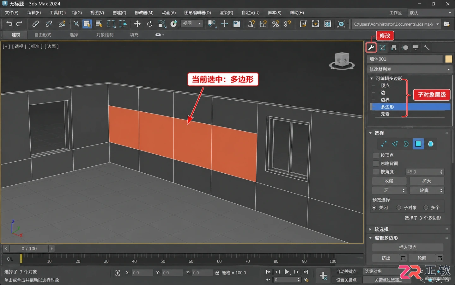
Task: Switch to the 自由形式 ribbon tab
Action: point(43,35)
